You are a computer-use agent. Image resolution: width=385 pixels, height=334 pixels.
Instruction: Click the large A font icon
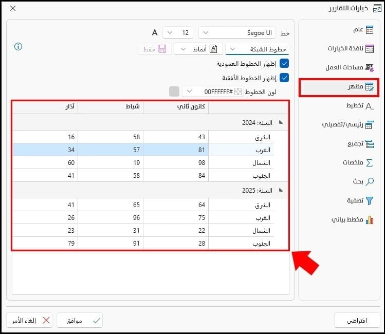click(x=155, y=33)
